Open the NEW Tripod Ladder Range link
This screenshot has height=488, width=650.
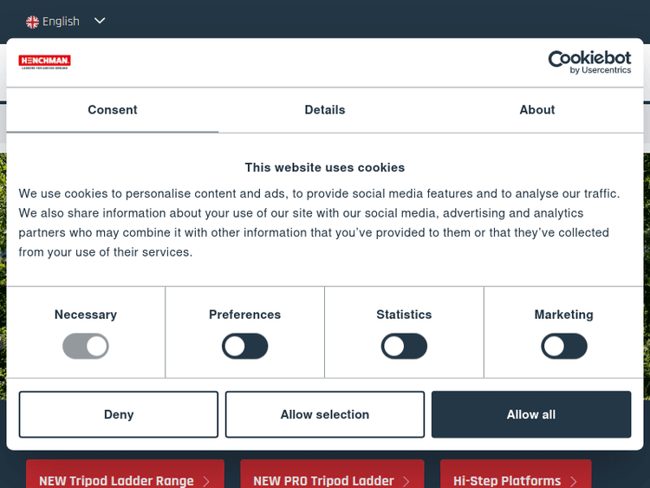[x=116, y=479]
